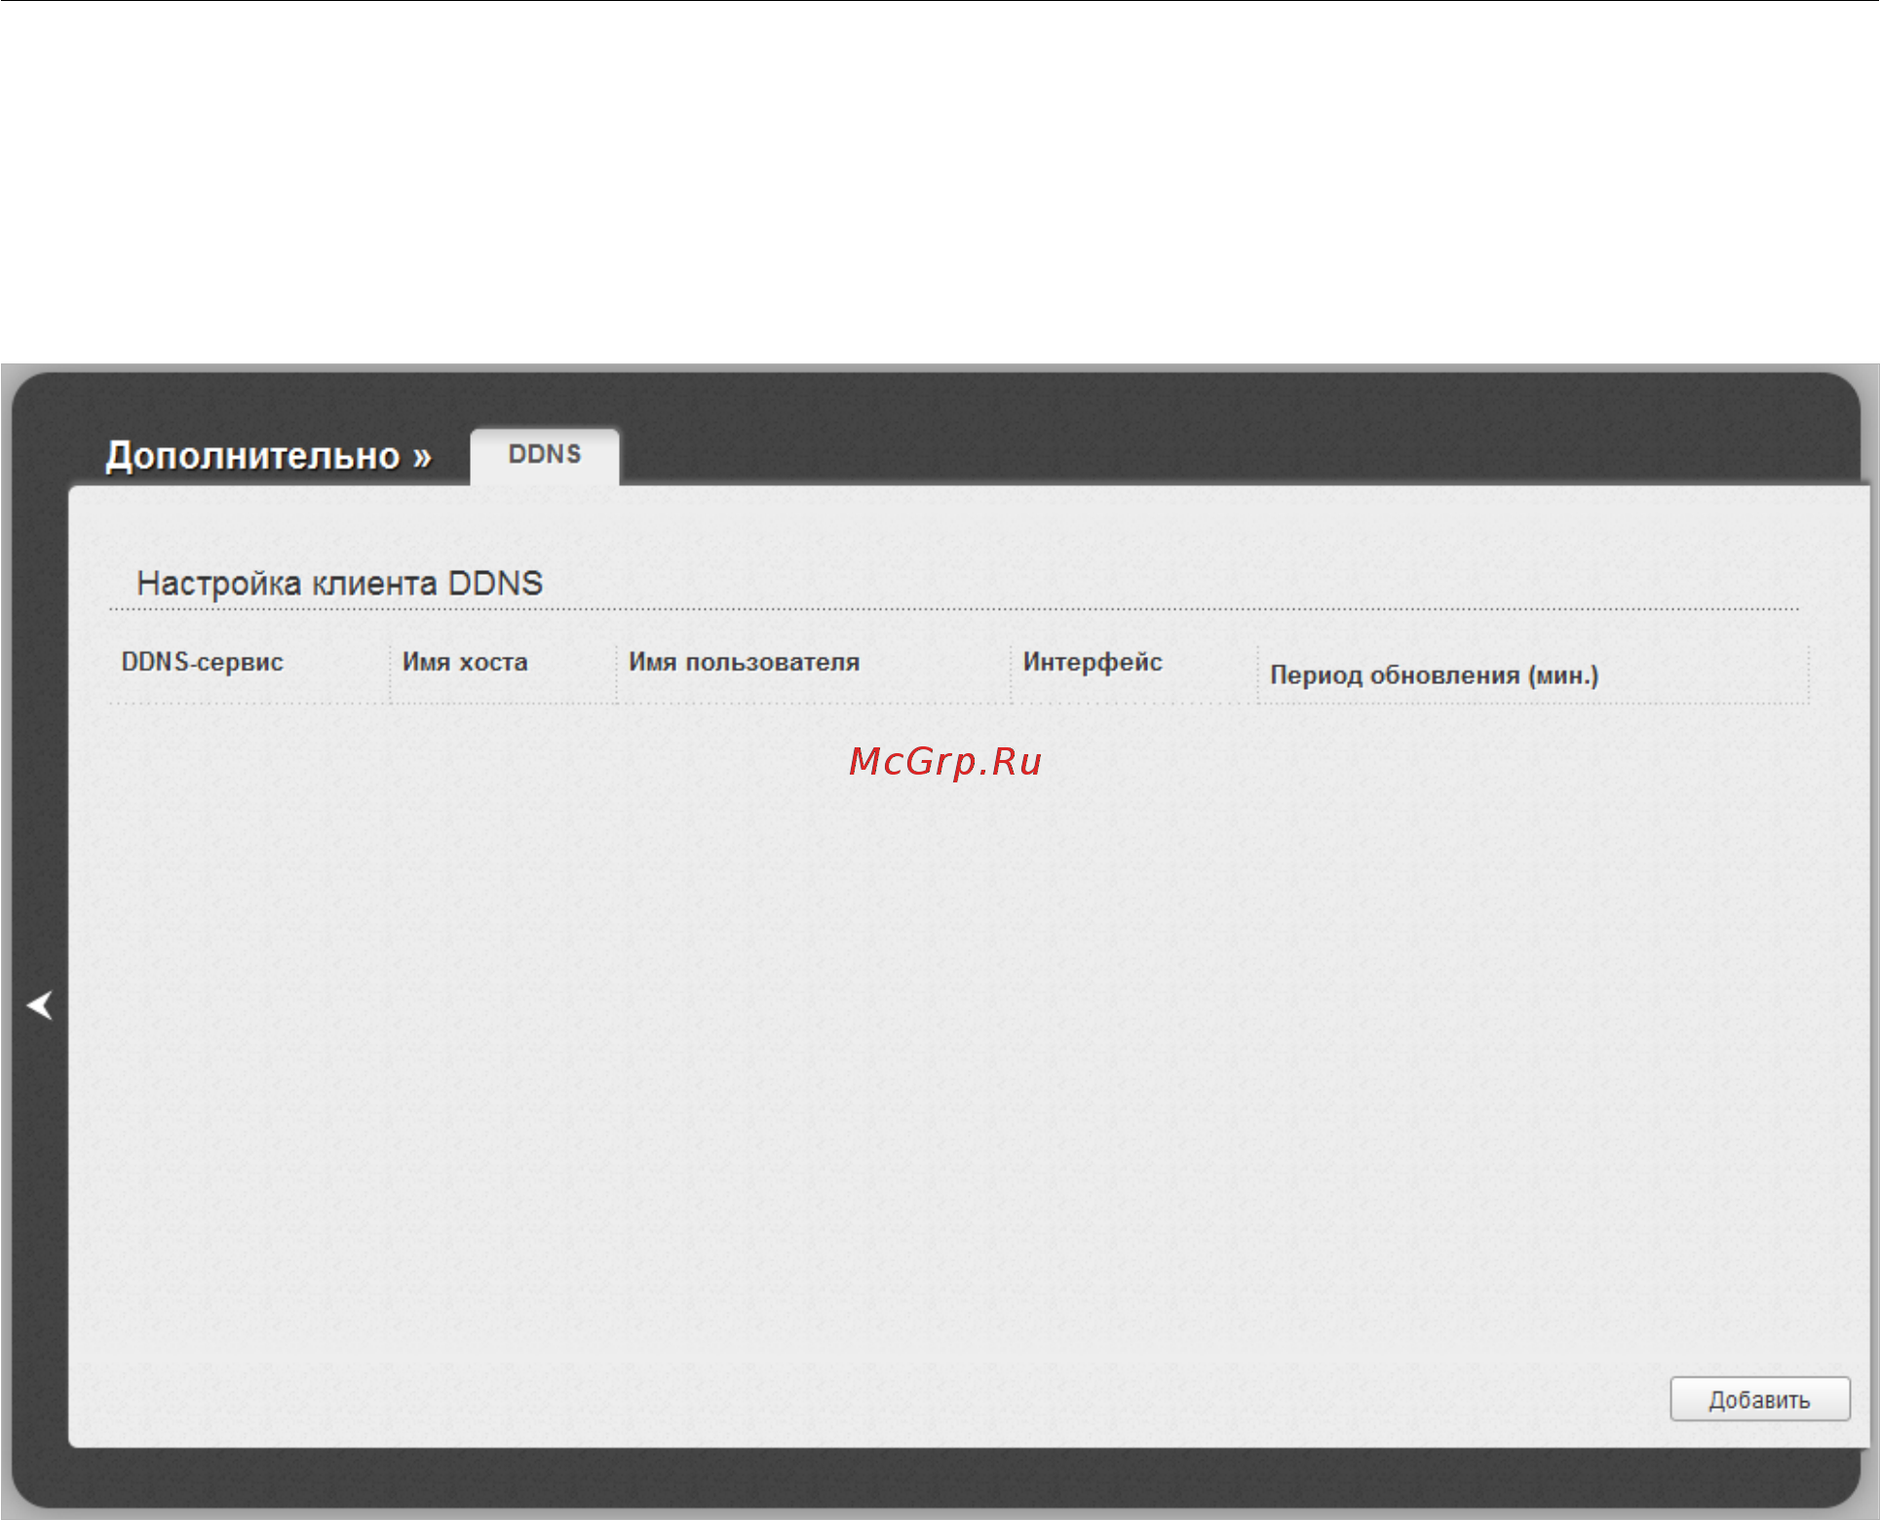Go back via Дополнительно » breadcrumb
This screenshot has height=1520, width=1880.
click(x=269, y=456)
